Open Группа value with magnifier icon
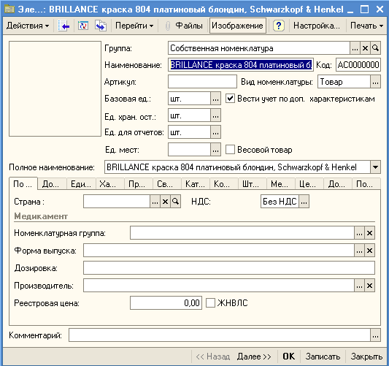Screen dimensions: 389x366 375,48
